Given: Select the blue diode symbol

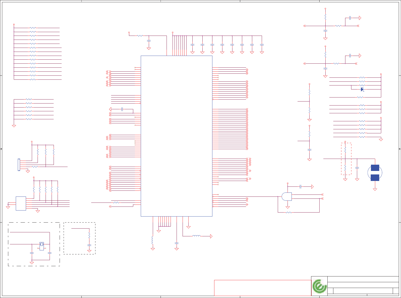Looking at the screenshot, I should coord(362,89).
